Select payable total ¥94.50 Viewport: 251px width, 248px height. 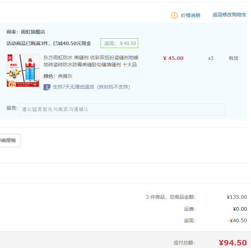click(x=233, y=243)
